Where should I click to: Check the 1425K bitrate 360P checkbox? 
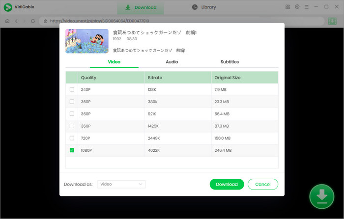(72, 126)
